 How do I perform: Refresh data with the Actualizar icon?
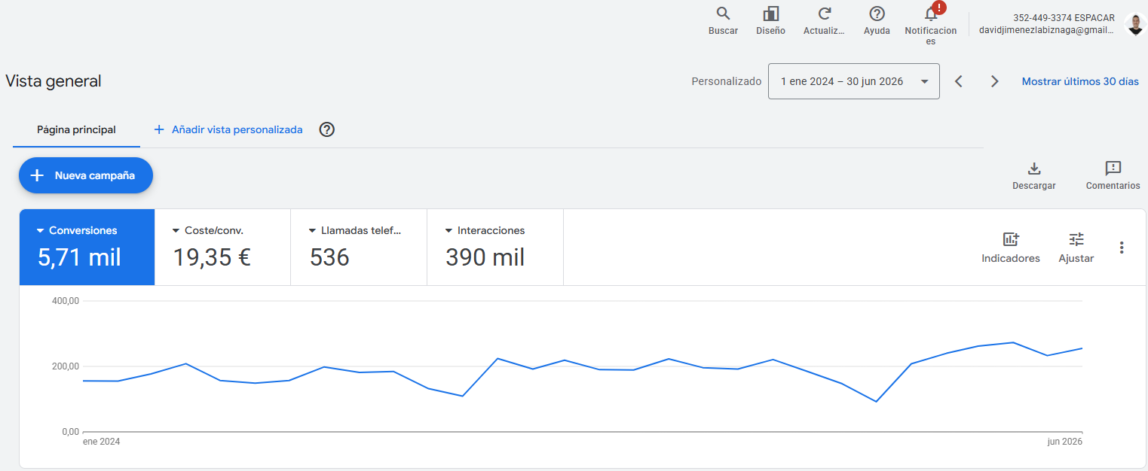click(825, 14)
